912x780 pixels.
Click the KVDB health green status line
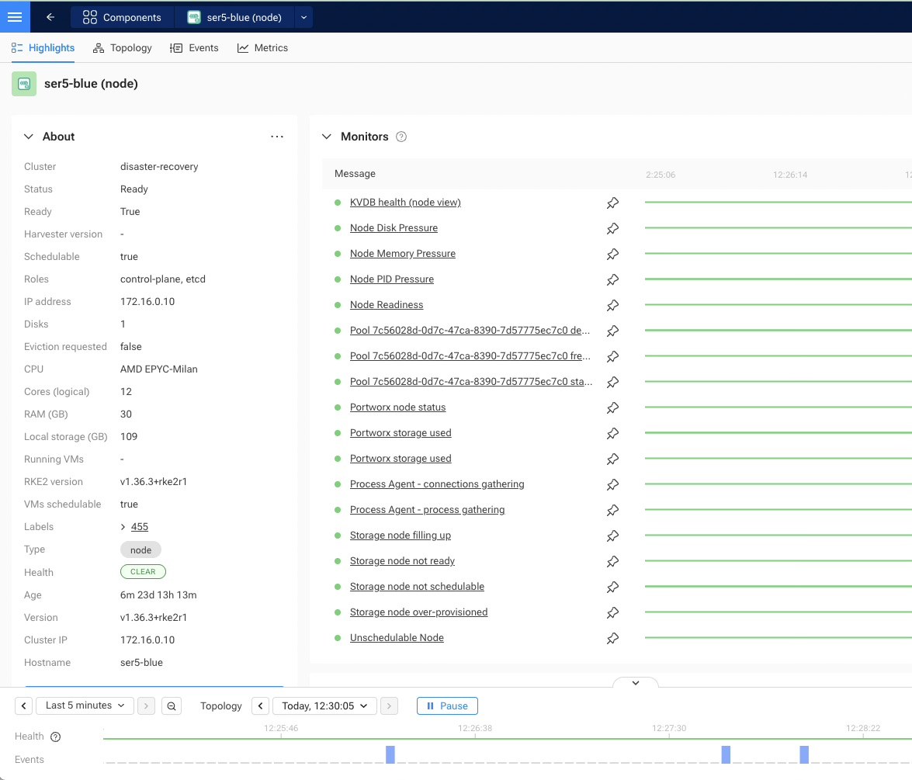tap(778, 202)
